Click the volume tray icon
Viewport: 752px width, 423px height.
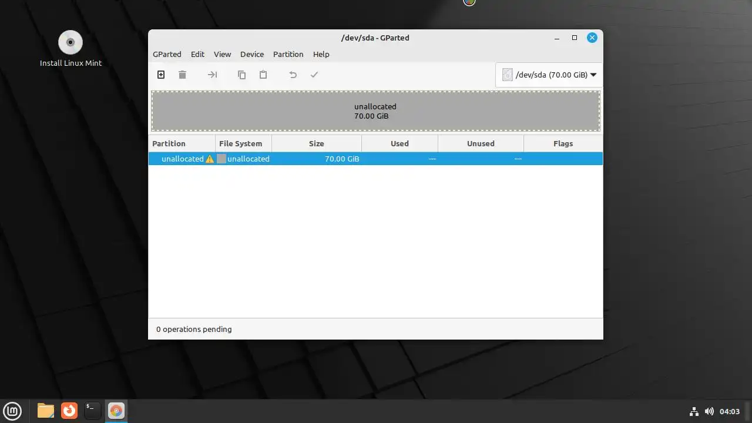click(709, 411)
